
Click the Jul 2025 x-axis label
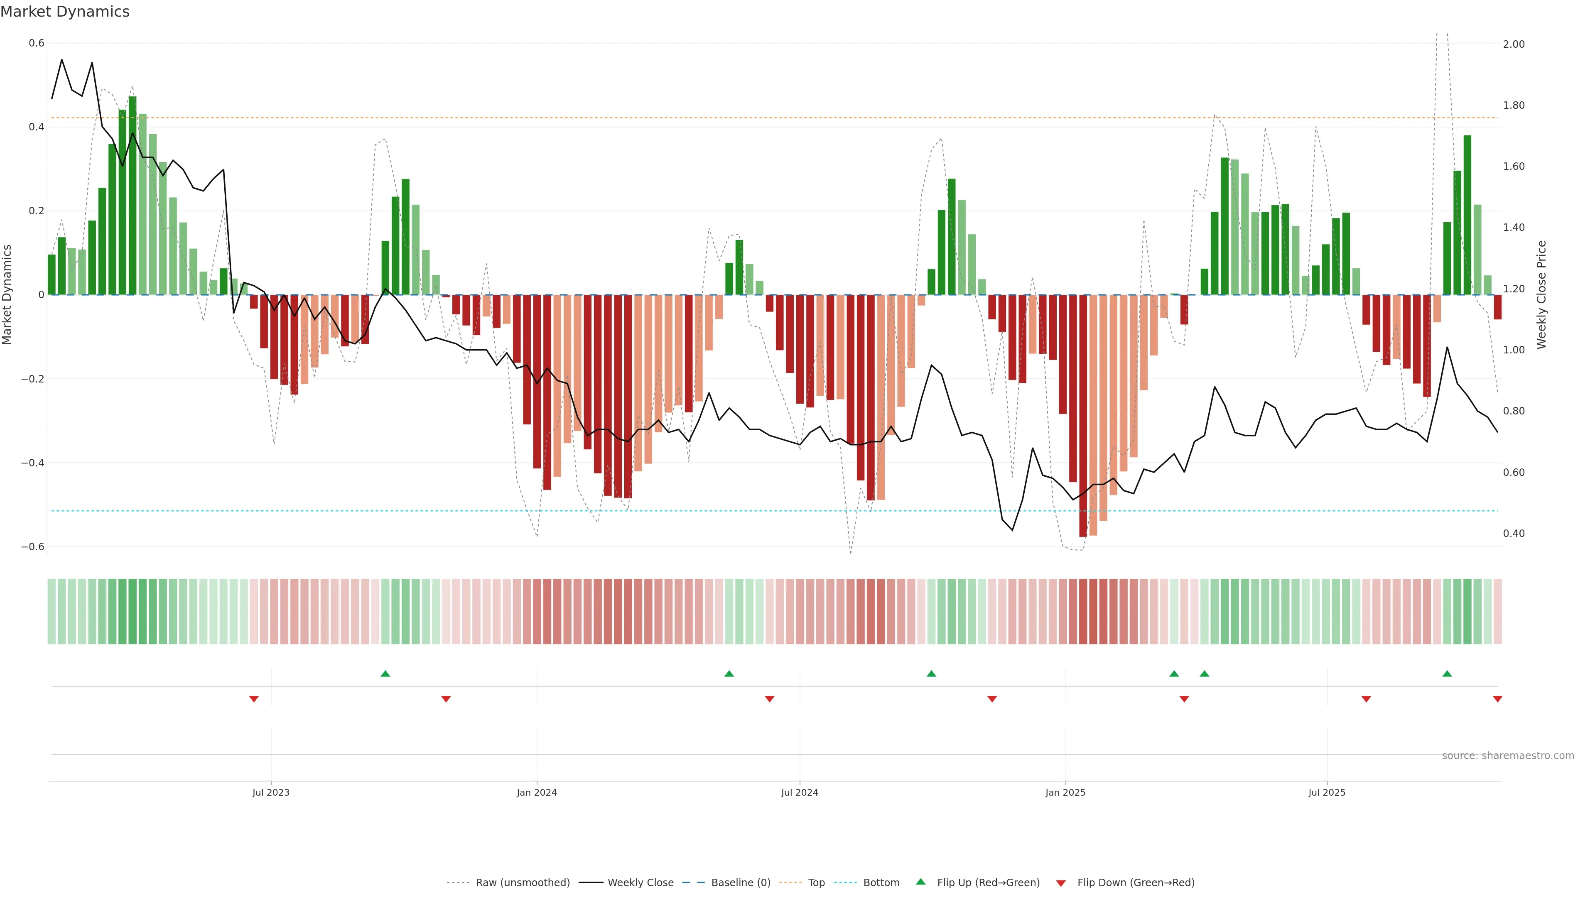[x=1326, y=792]
